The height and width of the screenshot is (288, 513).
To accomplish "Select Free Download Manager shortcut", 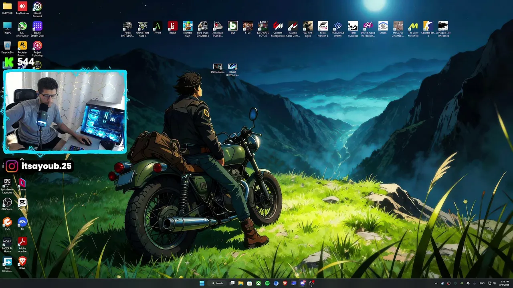I will click(x=7, y=264).
